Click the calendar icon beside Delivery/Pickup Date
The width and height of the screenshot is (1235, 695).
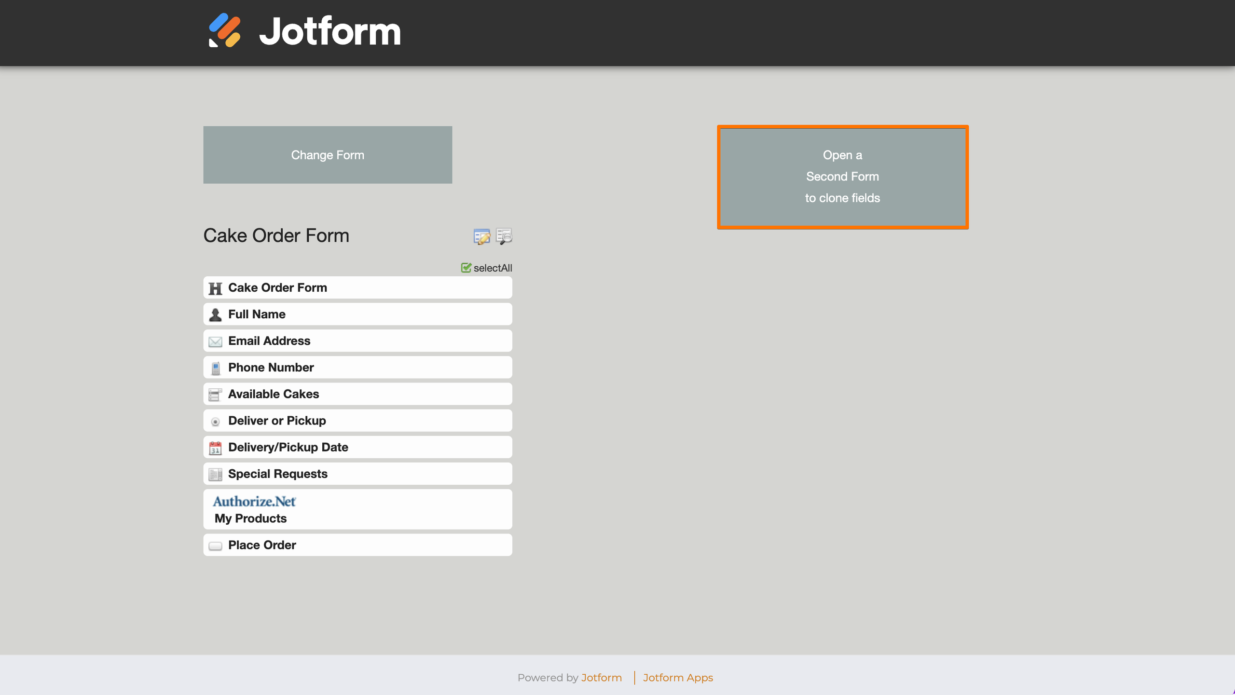[x=215, y=448]
